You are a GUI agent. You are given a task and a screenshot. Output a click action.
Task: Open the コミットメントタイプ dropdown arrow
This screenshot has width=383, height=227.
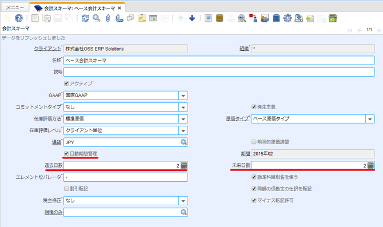pos(183,107)
